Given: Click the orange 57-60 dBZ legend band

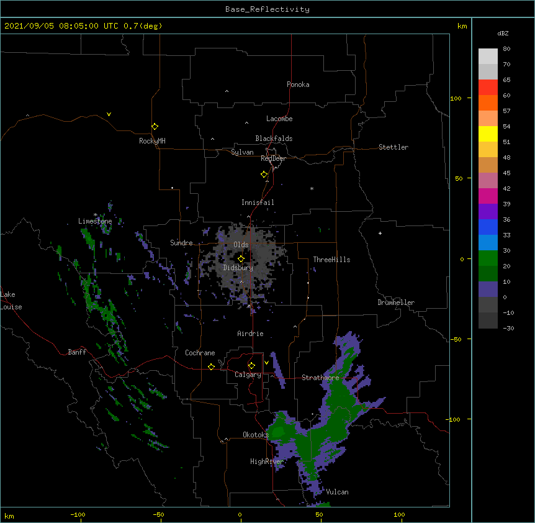Looking at the screenshot, I should click(488, 102).
